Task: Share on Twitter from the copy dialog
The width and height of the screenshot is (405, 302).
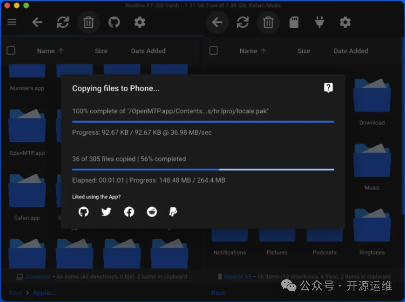Action: pyautogui.click(x=106, y=212)
